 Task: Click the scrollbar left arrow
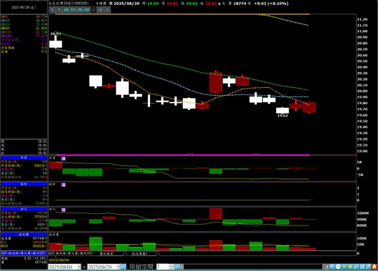point(182,267)
